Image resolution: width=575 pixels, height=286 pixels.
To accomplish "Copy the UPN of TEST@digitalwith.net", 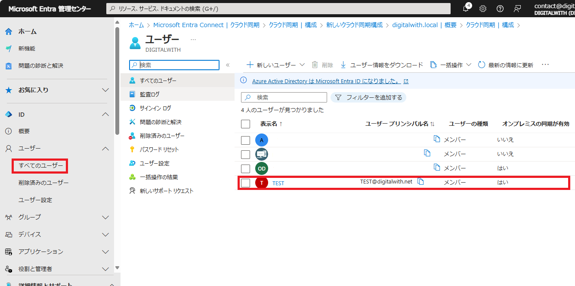I will [420, 181].
